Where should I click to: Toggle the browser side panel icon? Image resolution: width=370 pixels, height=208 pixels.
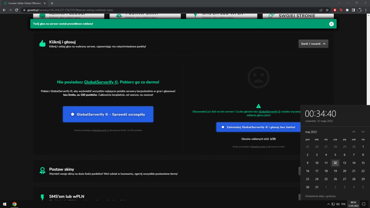[353, 10]
